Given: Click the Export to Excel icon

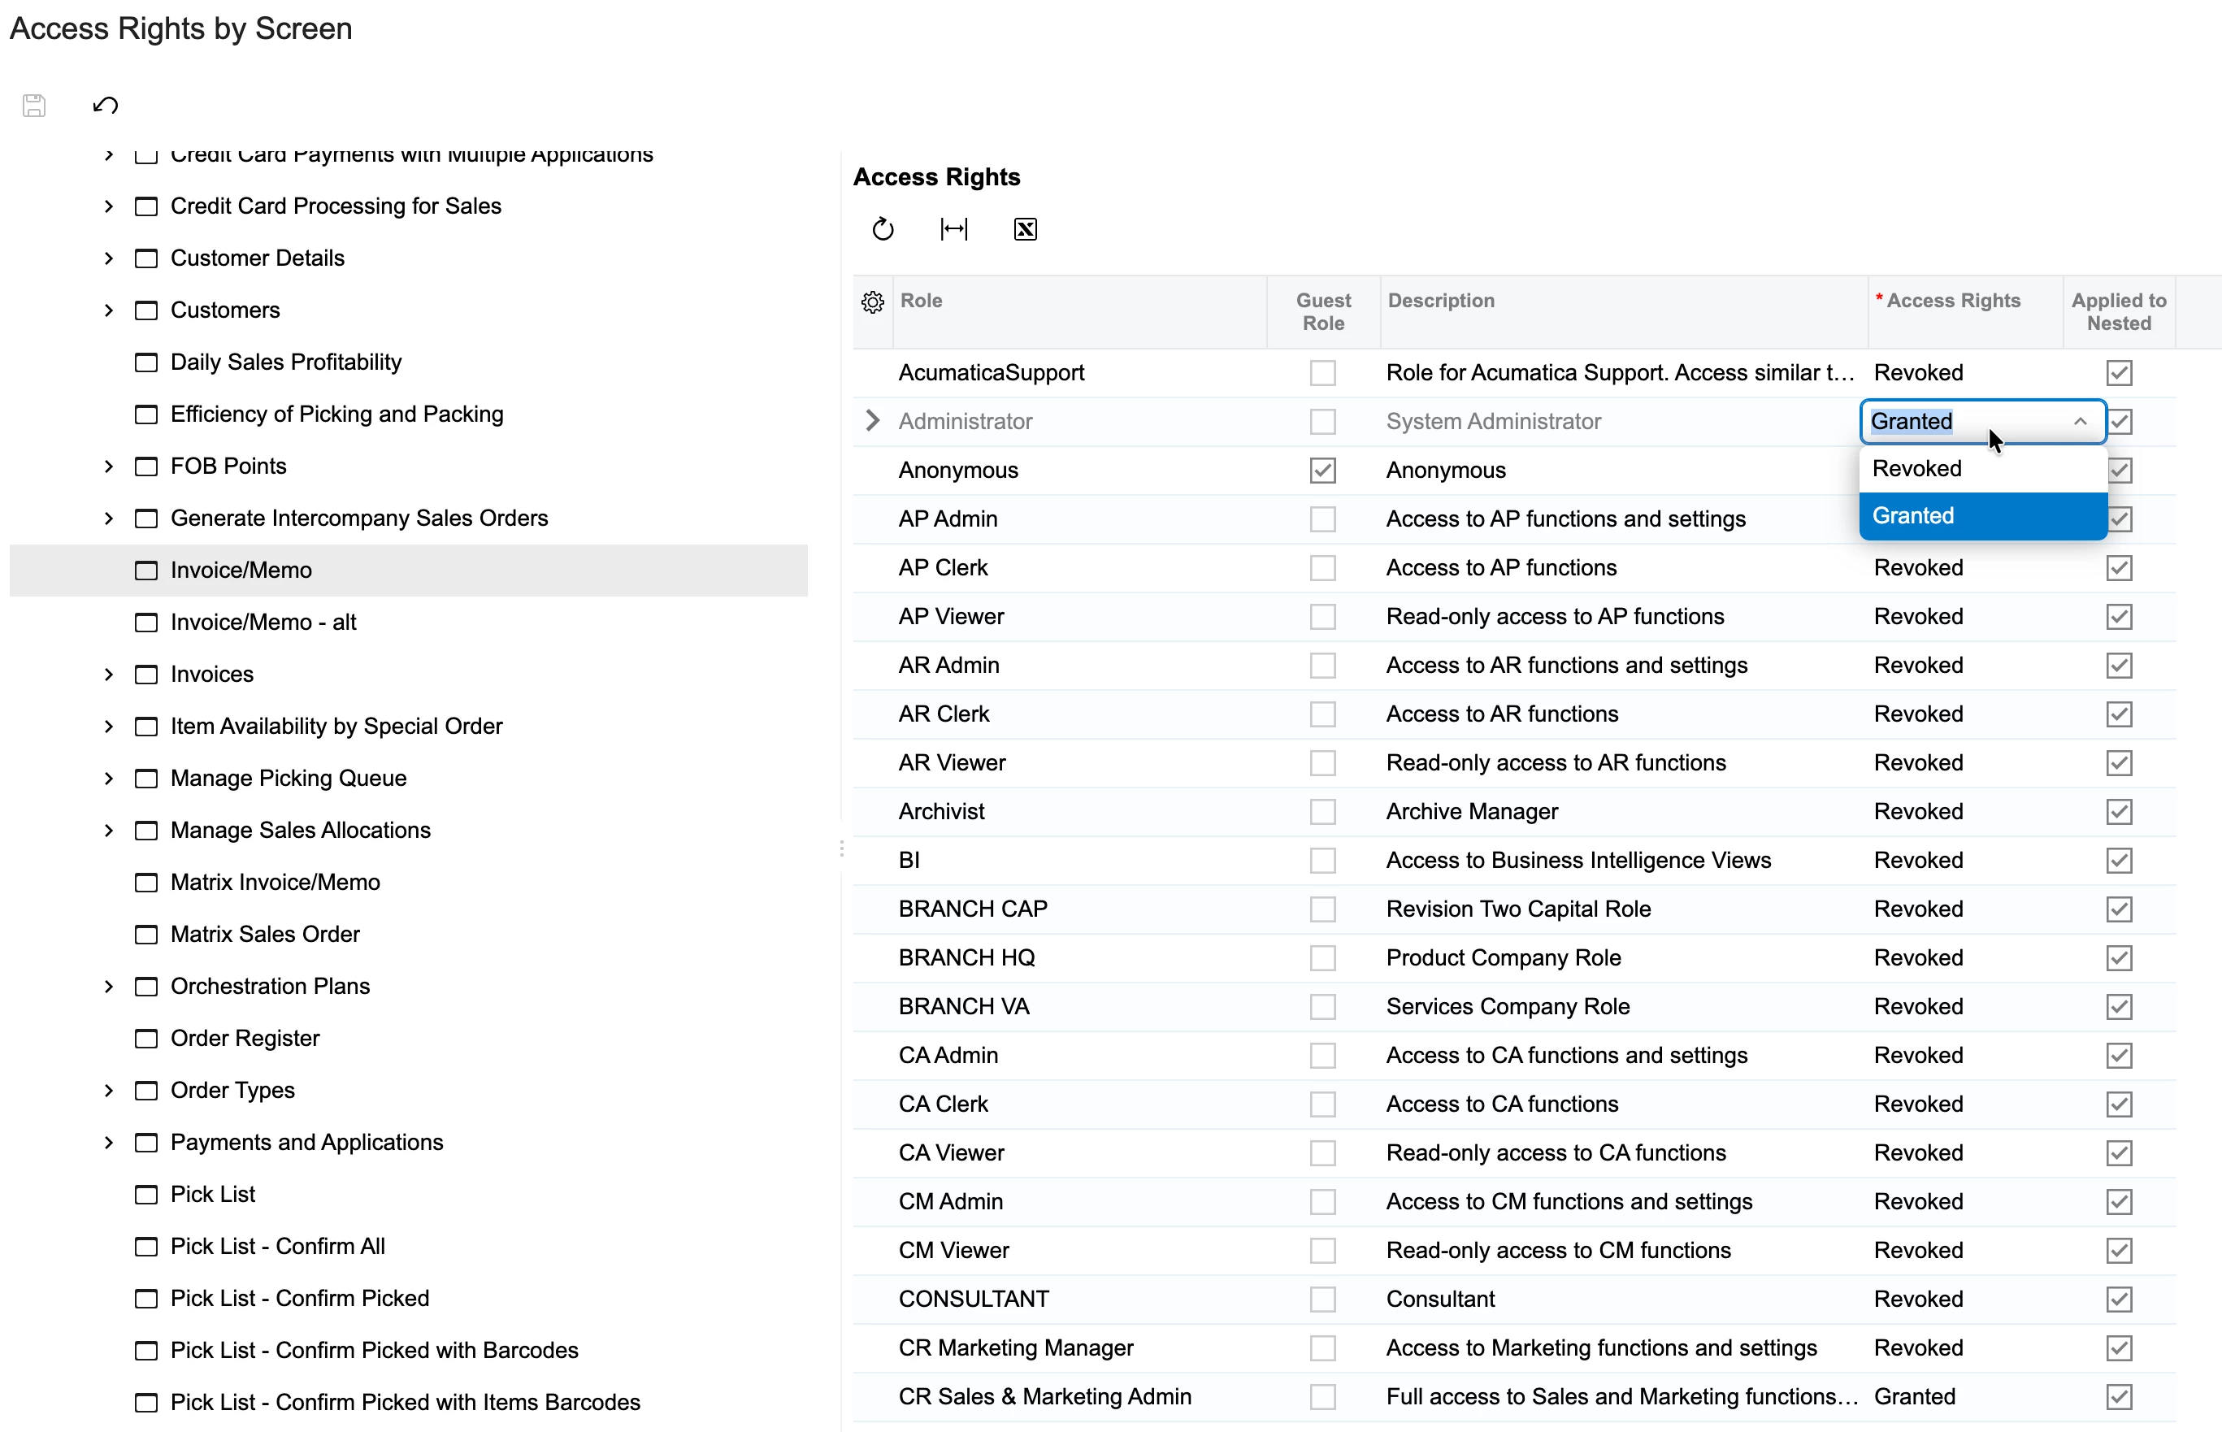Looking at the screenshot, I should tap(1025, 228).
